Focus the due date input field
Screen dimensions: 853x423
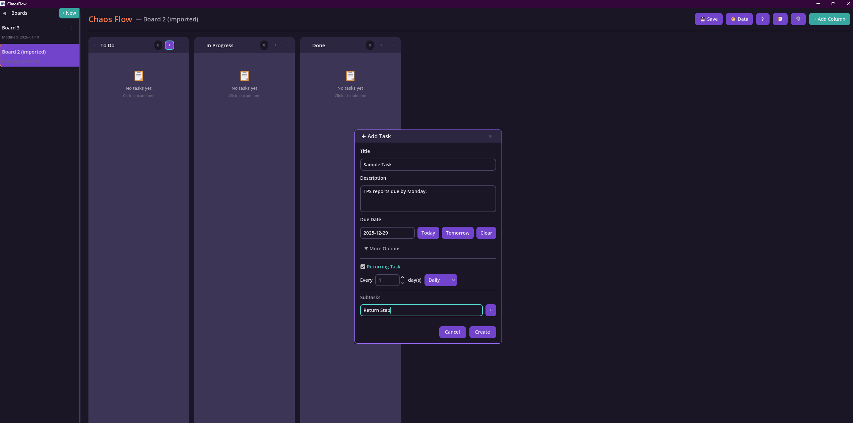tap(387, 233)
